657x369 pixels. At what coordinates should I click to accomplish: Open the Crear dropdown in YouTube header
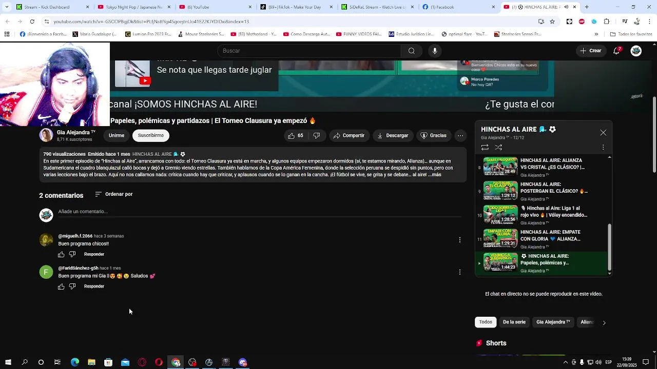pyautogui.click(x=591, y=51)
